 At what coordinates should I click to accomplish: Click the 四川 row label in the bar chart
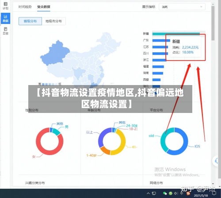(146, 53)
